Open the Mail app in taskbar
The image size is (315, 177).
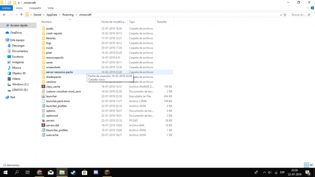50,173
